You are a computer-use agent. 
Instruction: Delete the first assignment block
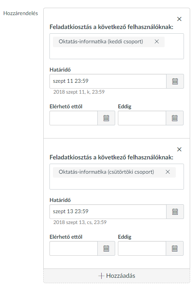(179, 19)
